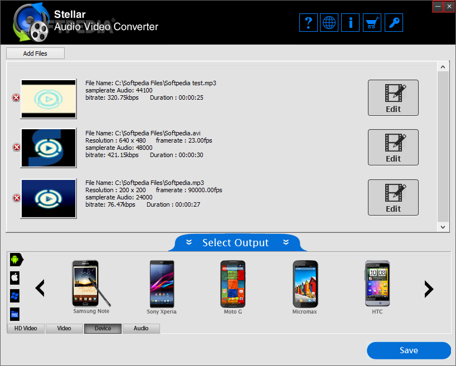Switch to the HD Video tab

pos(26,329)
